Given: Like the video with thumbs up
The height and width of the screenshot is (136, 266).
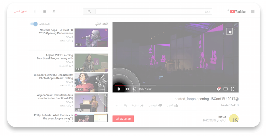Looking at the screenshot, I should (x=176, y=106).
